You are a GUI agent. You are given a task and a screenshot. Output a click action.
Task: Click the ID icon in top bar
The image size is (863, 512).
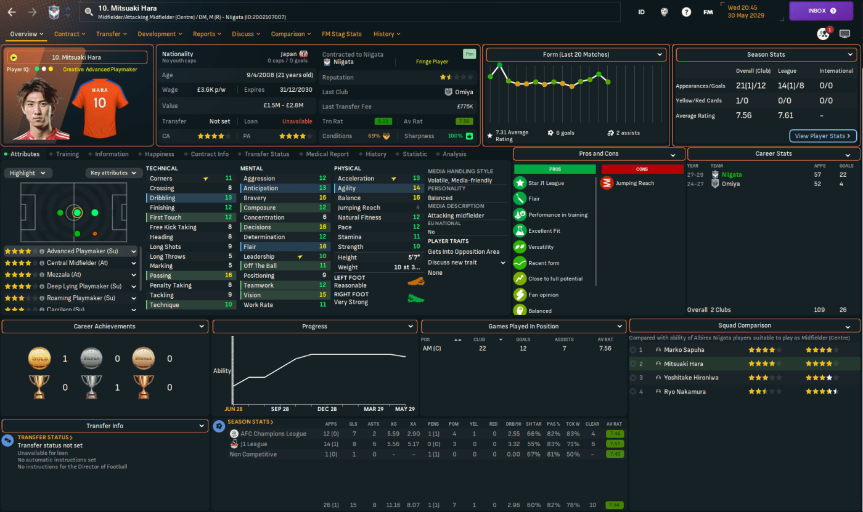tap(641, 12)
